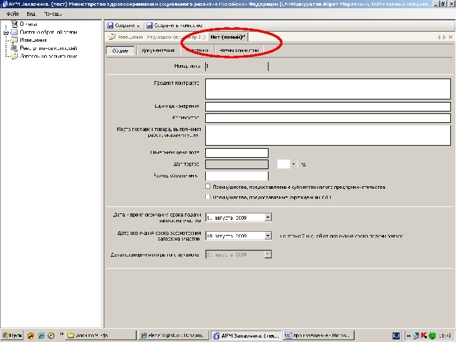Click the Извещения tab folder icon

pyautogui.click(x=112, y=37)
